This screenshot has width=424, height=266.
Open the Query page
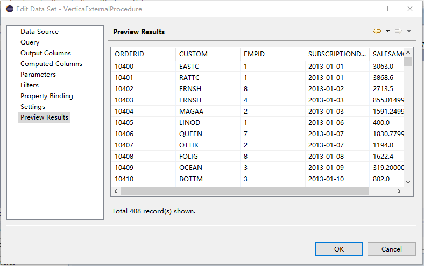30,42
